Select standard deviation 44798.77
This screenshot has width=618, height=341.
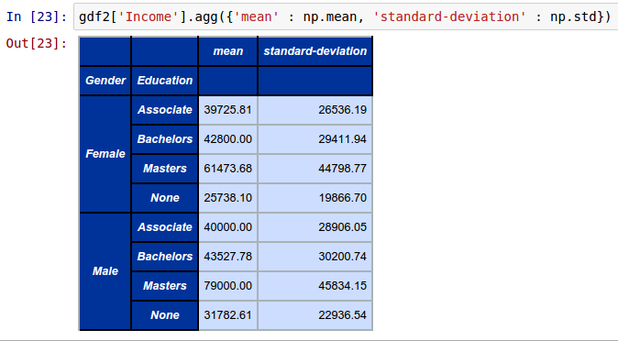pyautogui.click(x=315, y=169)
